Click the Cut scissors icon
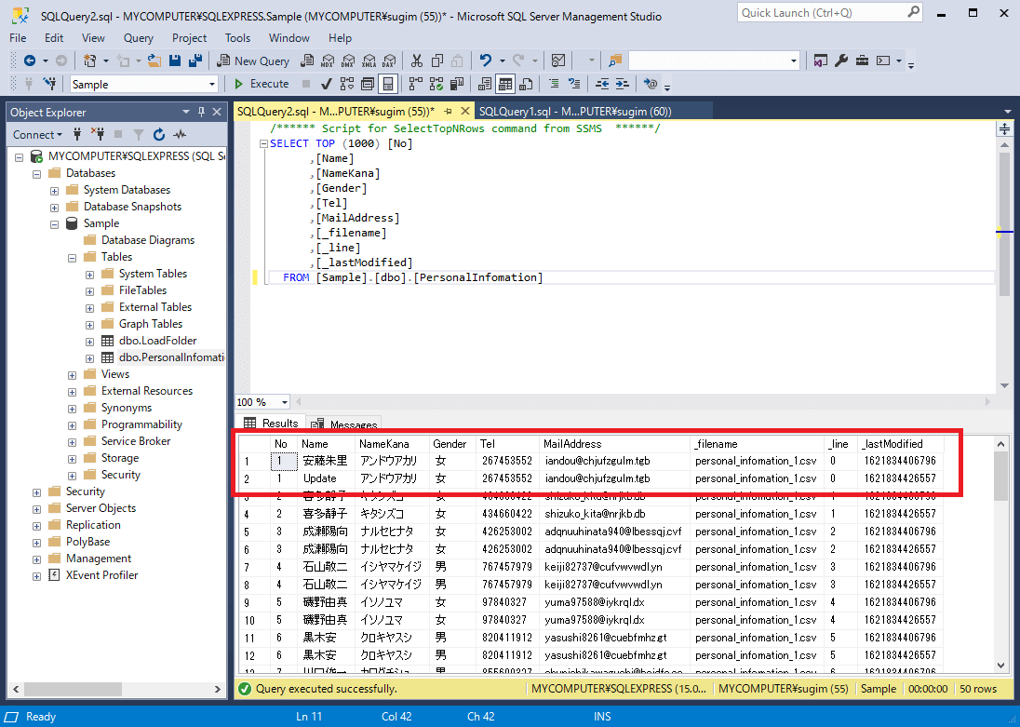This screenshot has height=727, width=1020. click(415, 61)
